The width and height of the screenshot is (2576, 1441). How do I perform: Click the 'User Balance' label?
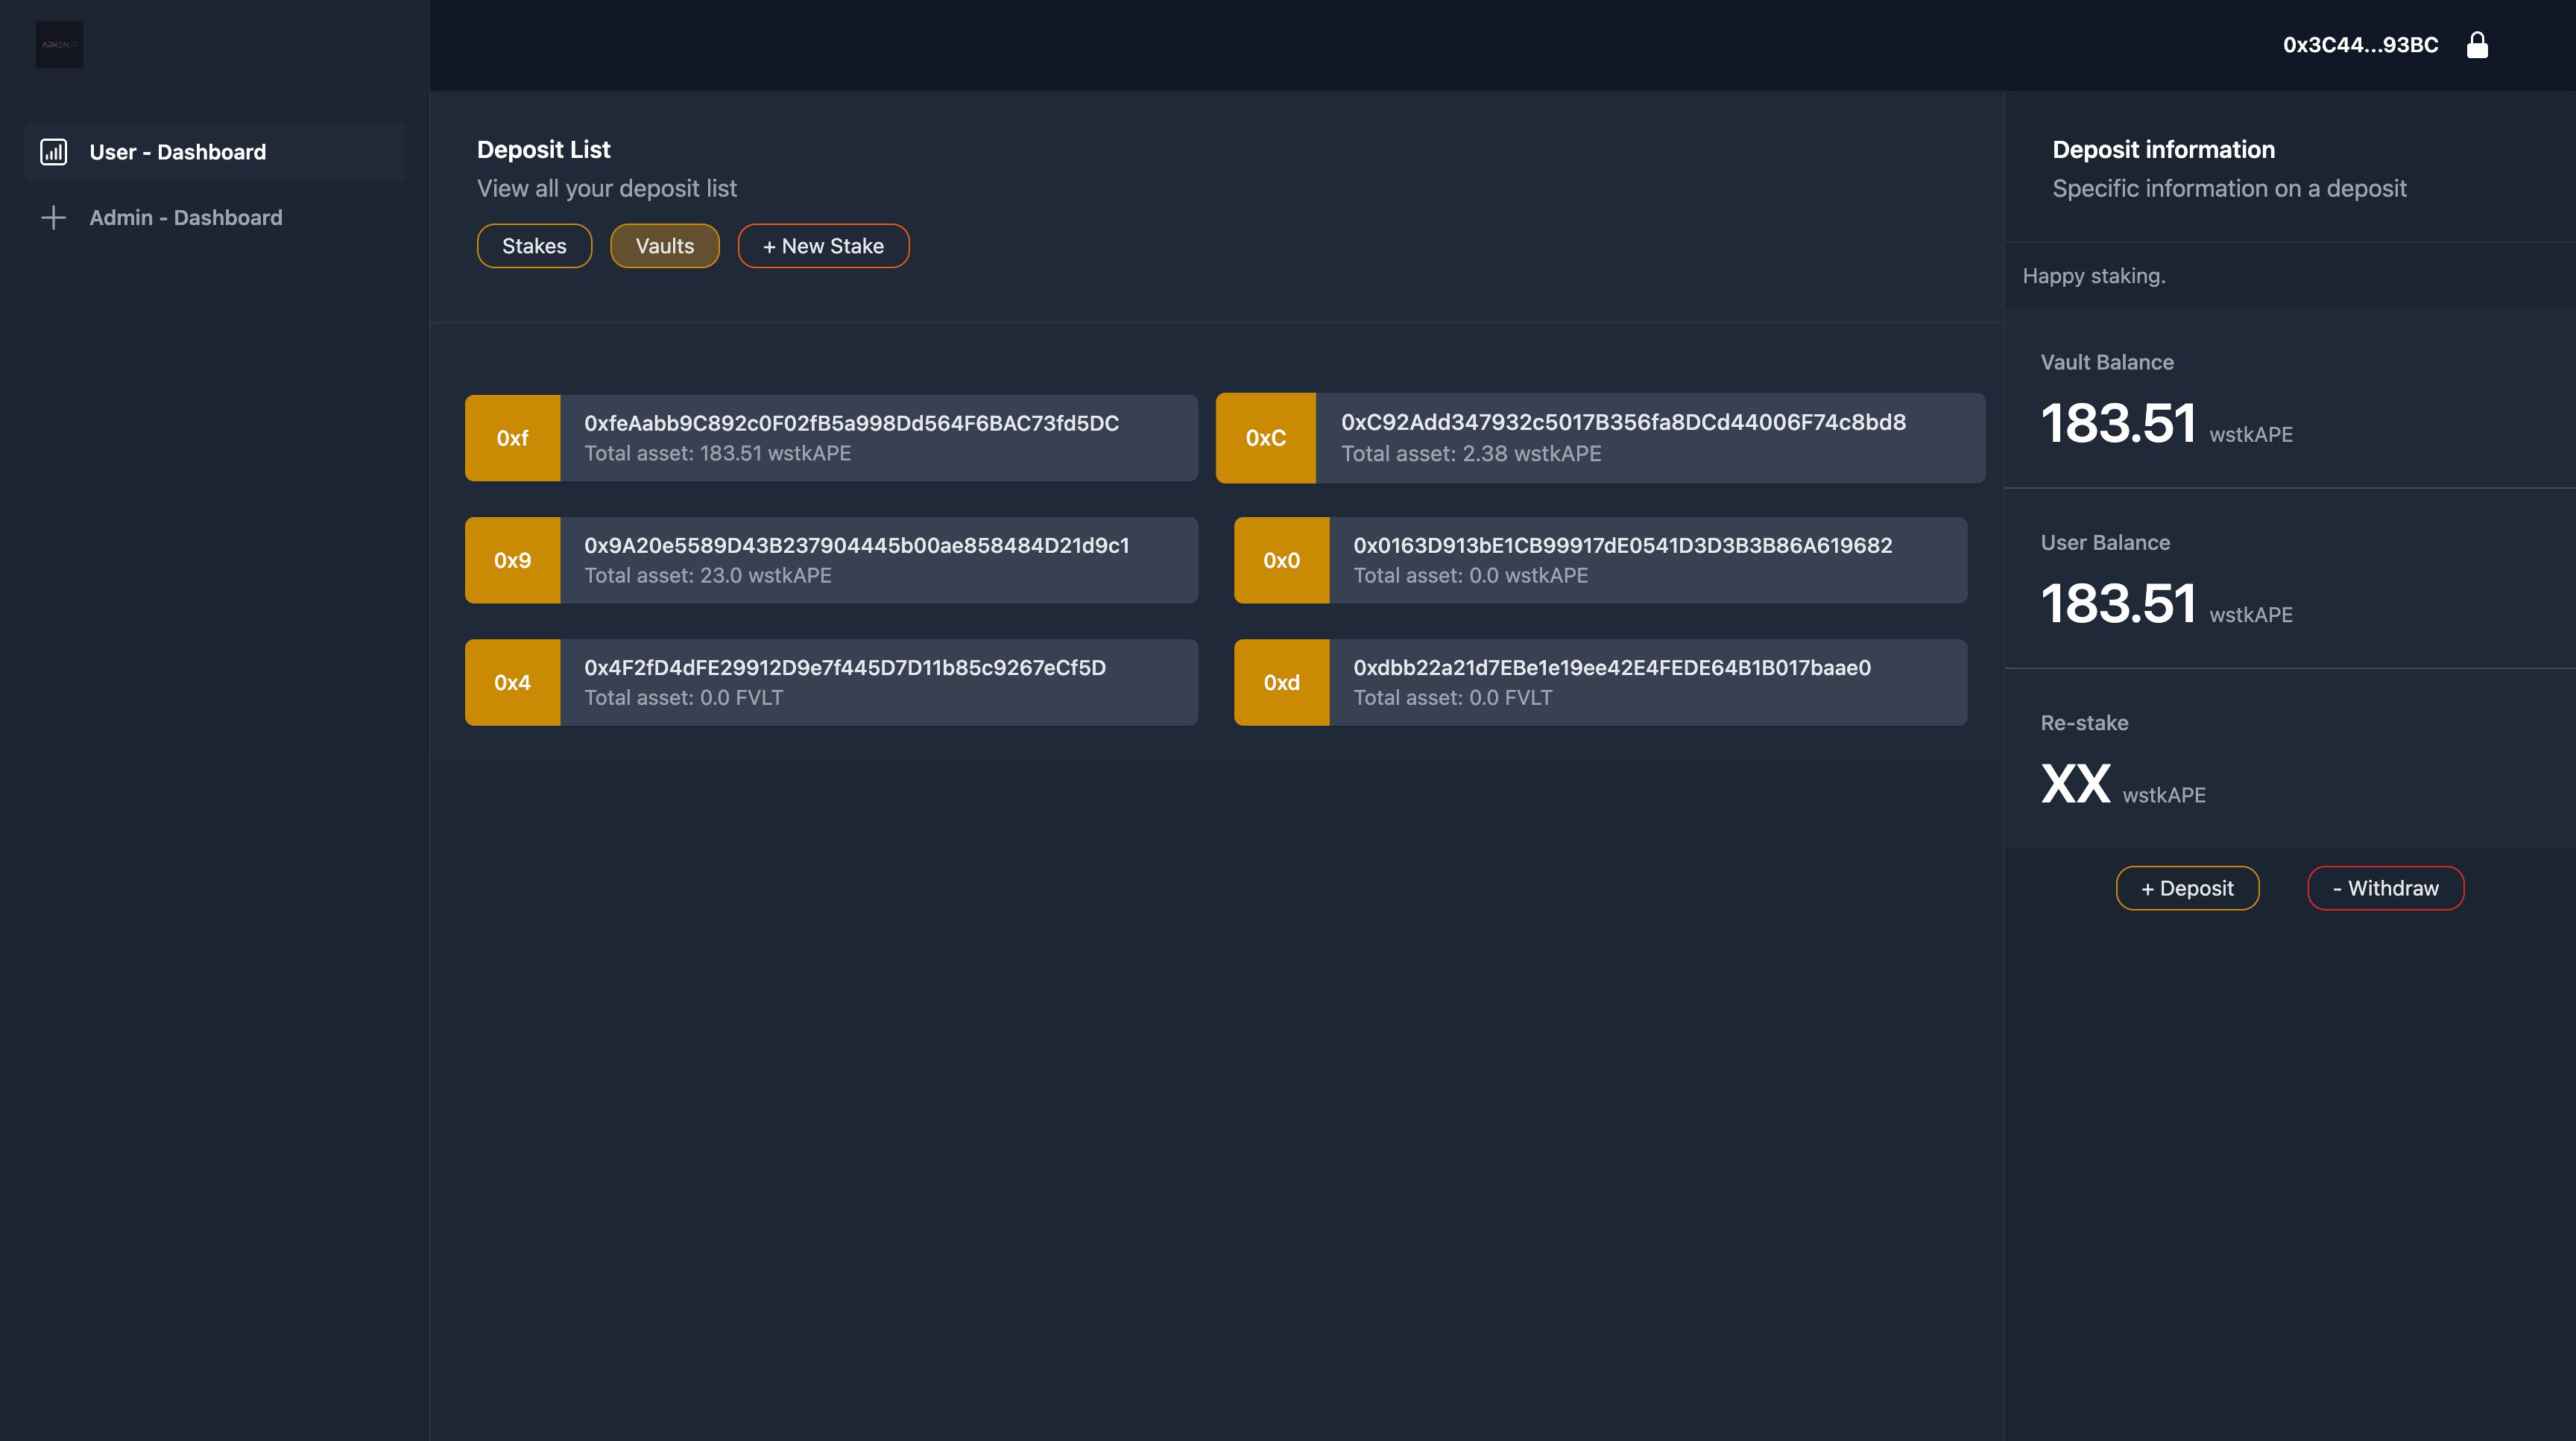(2105, 542)
